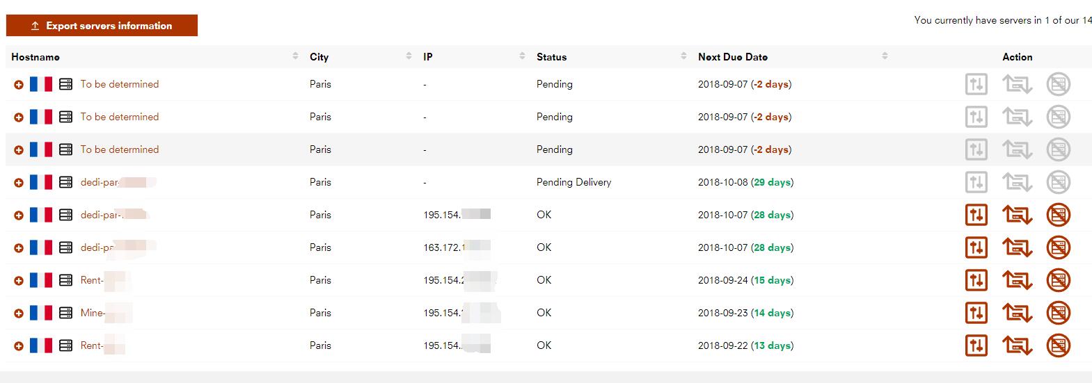The width and height of the screenshot is (1092, 383).
Task: Click the cancel server icon on the 2018-09-22 row
Action: pos(1058,345)
